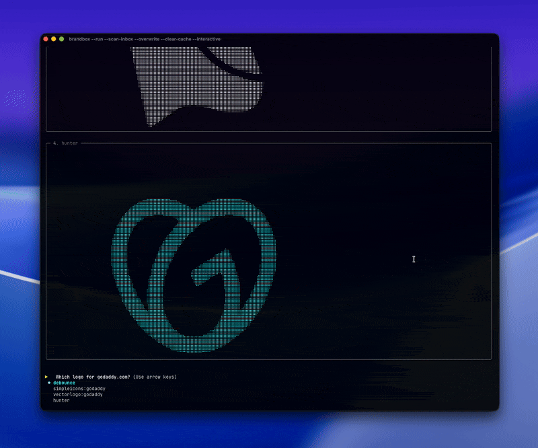Select the debounce logo option
Image resolution: width=538 pixels, height=448 pixels.
click(64, 383)
